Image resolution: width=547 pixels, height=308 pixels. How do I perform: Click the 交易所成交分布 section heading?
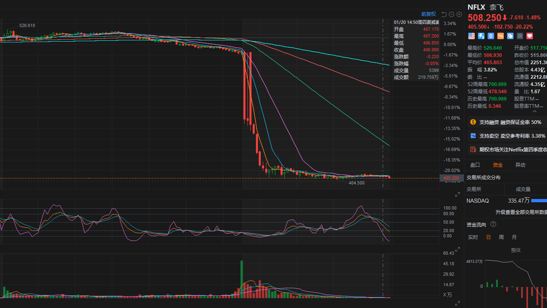(x=483, y=177)
